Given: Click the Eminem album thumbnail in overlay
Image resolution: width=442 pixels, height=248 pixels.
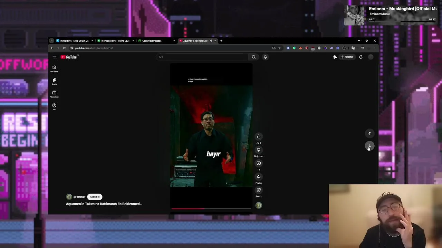Looking at the screenshot, I should point(354,15).
